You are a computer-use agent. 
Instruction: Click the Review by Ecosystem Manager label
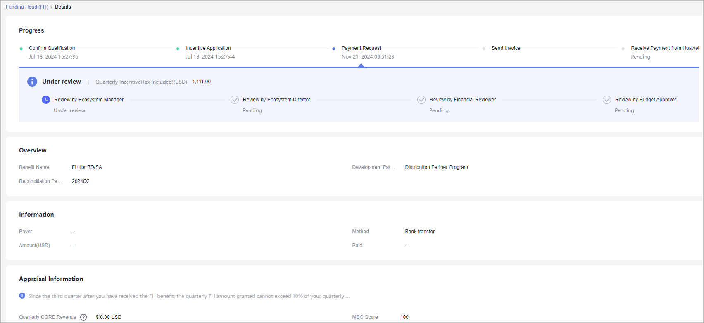pyautogui.click(x=89, y=100)
